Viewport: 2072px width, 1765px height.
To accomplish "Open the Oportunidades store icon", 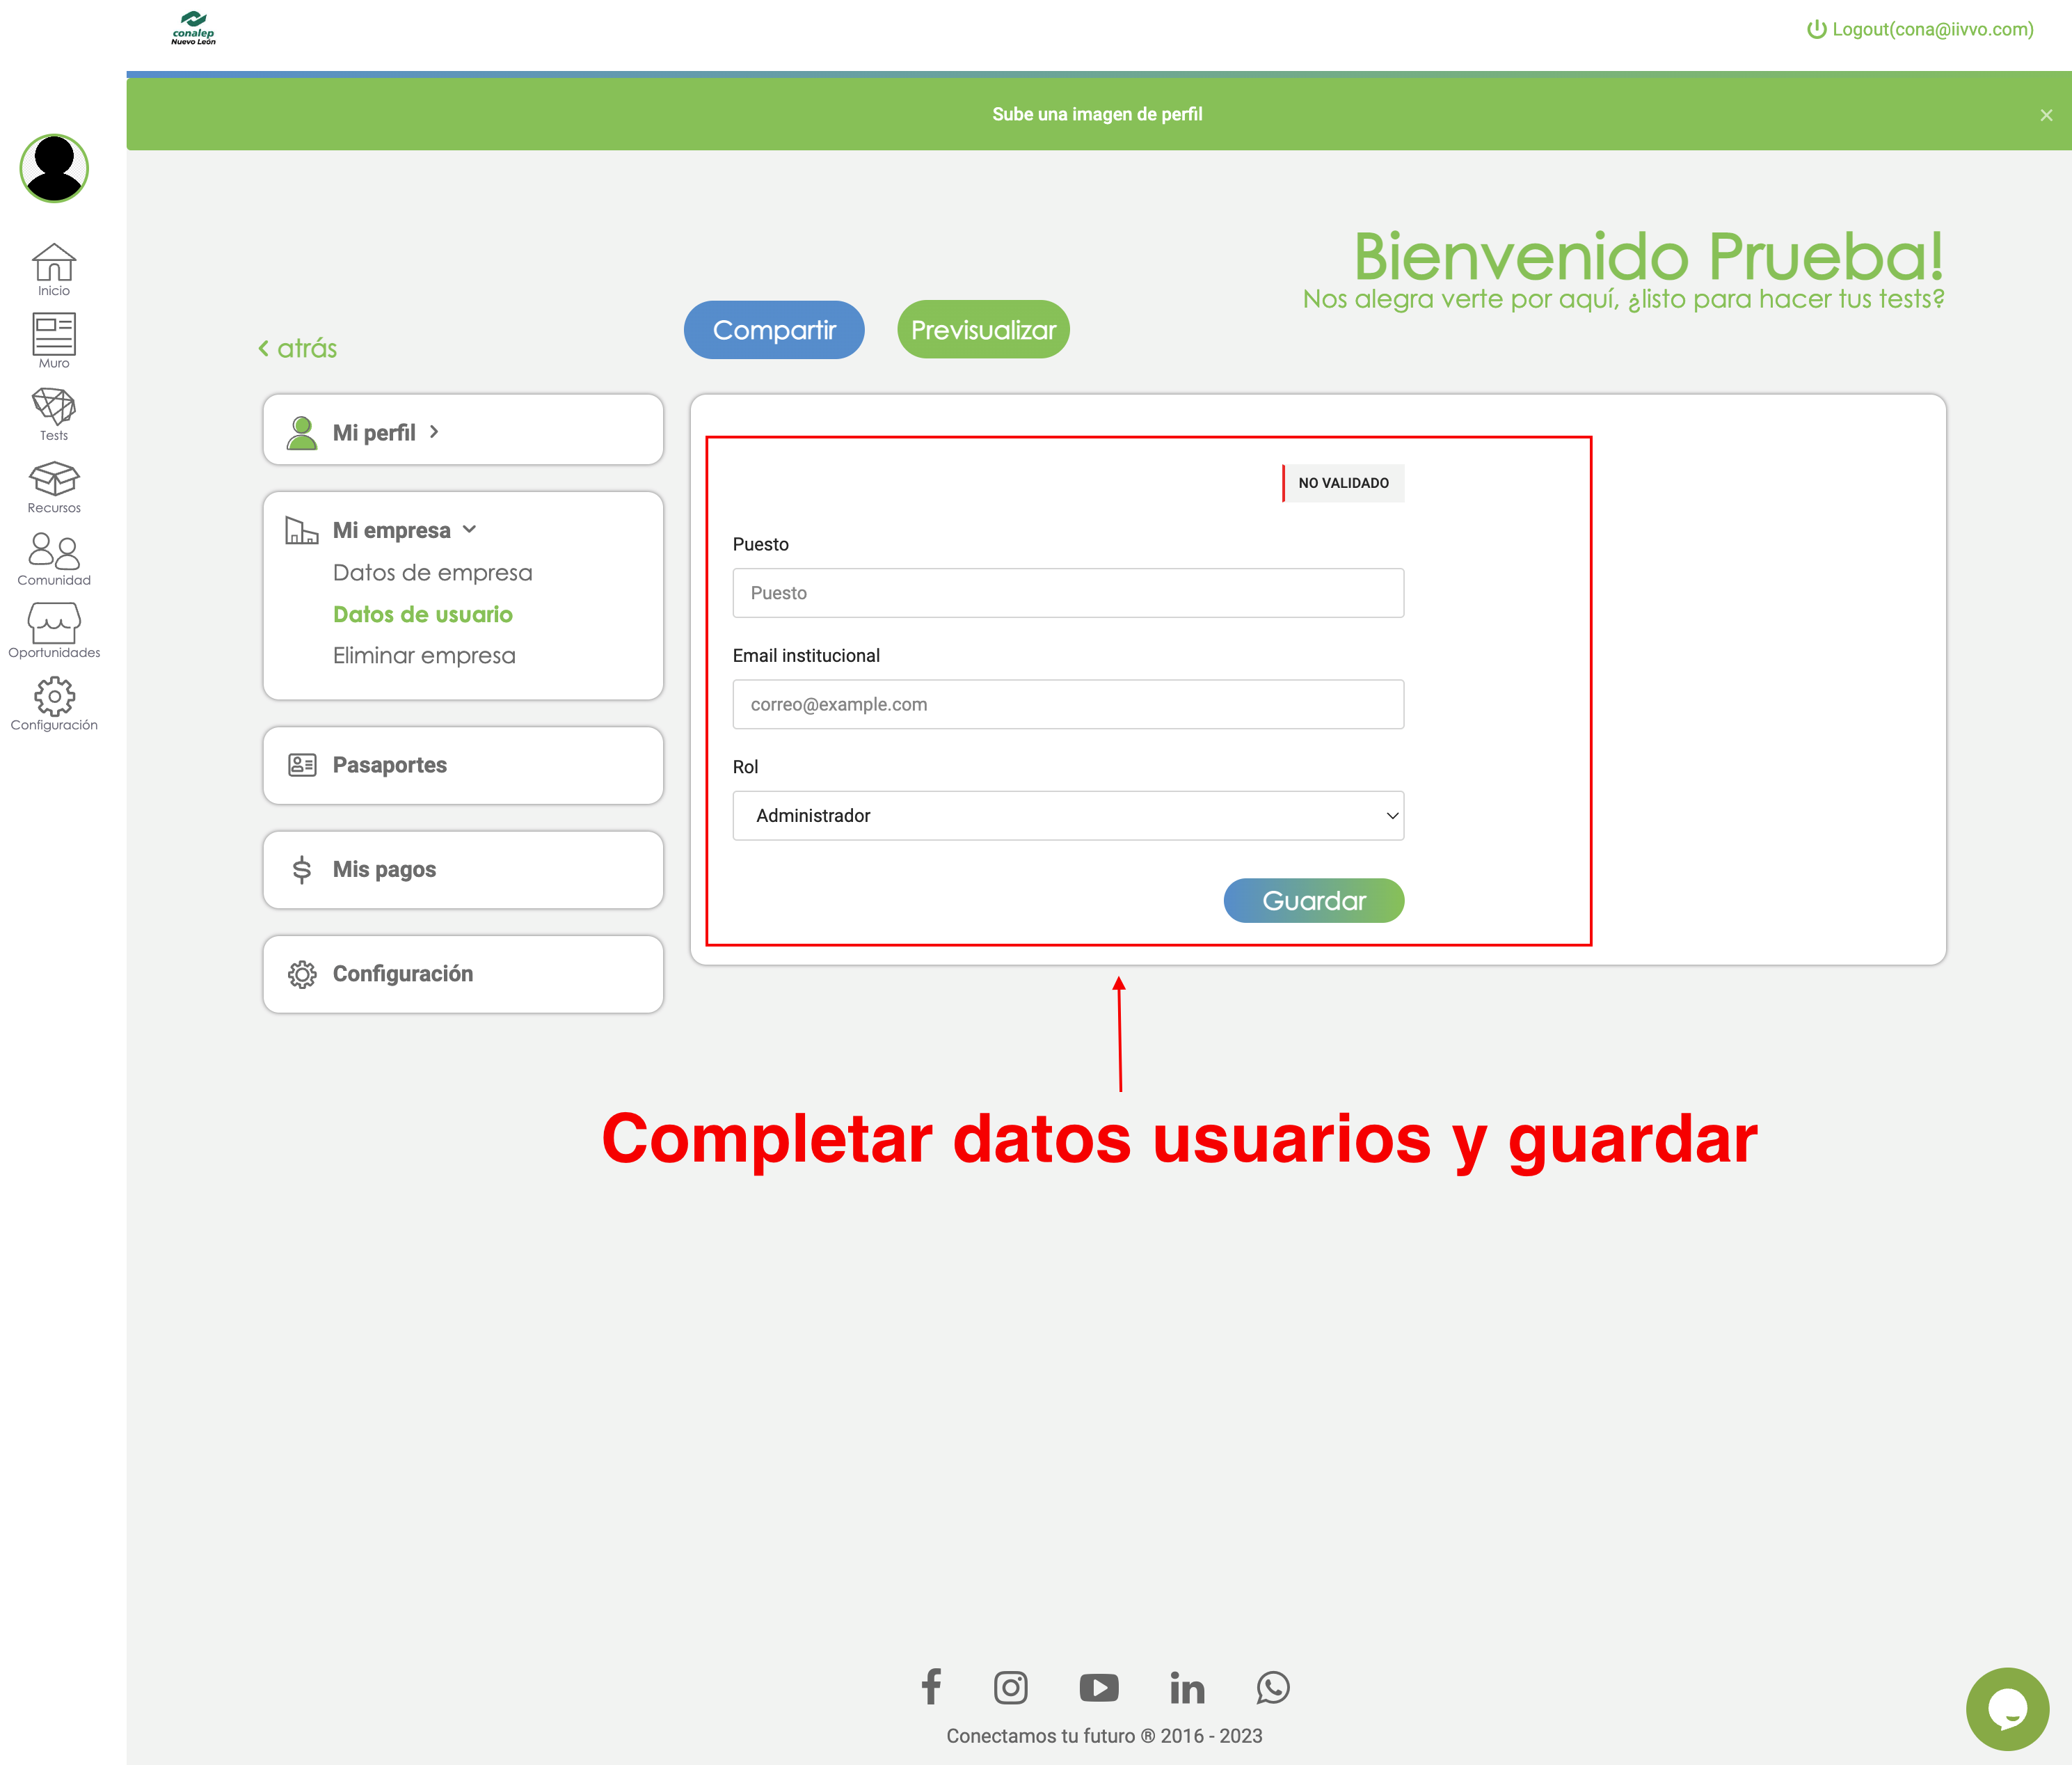I will point(54,622).
